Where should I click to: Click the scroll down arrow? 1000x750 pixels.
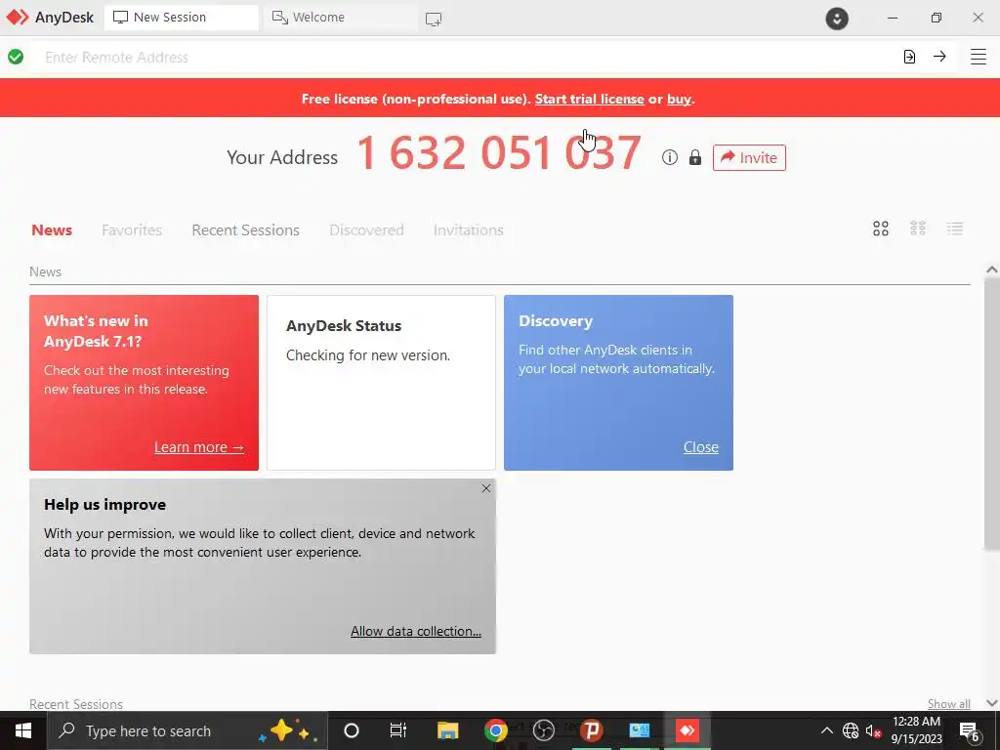pyautogui.click(x=992, y=703)
